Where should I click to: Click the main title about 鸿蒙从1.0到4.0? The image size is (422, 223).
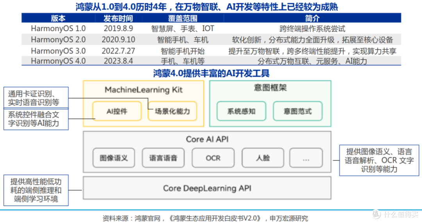click(207, 7)
